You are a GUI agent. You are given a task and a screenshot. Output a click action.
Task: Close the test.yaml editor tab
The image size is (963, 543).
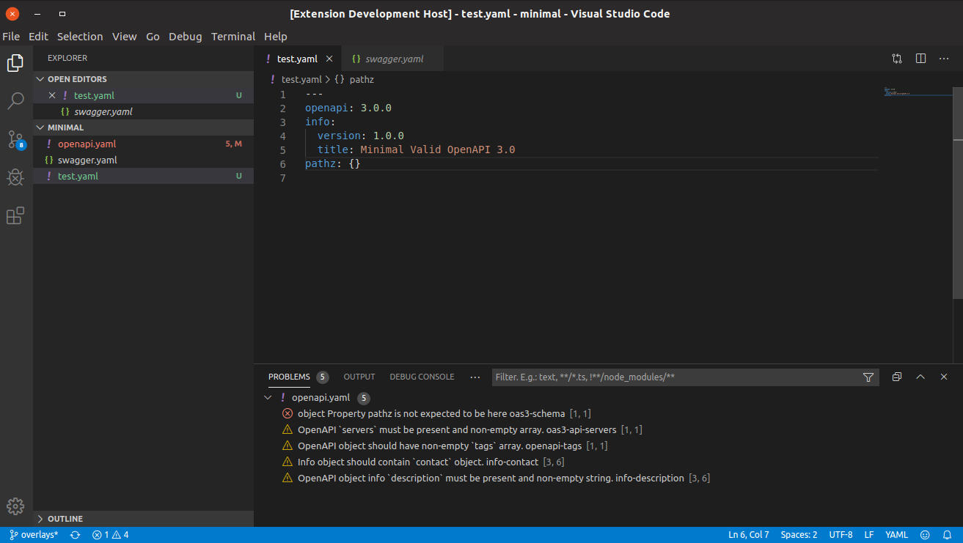pyautogui.click(x=329, y=59)
